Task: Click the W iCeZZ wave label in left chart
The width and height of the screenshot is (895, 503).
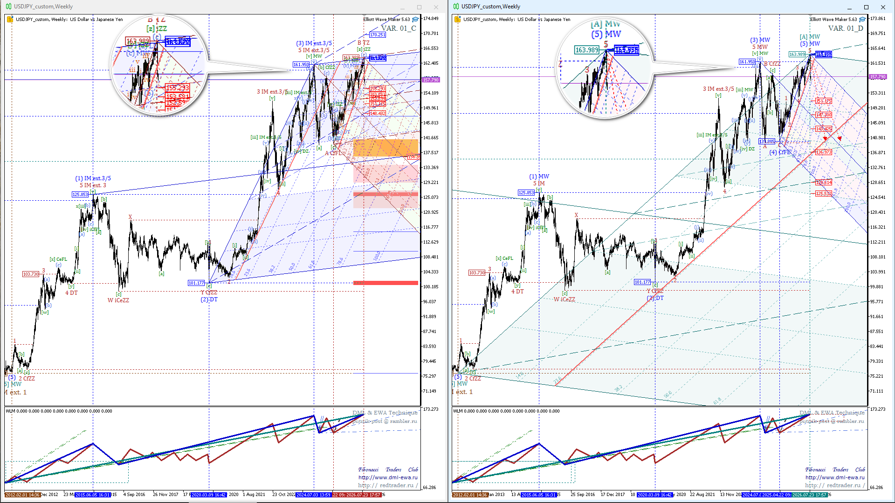Action: tap(118, 300)
